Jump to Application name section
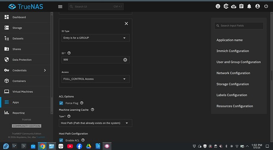Viewport: 273px width, 150px height. click(229, 40)
